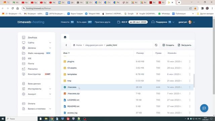The height and width of the screenshot is (121, 215).
Task: Click the .htaccess gear file icon
Action: (x=65, y=87)
